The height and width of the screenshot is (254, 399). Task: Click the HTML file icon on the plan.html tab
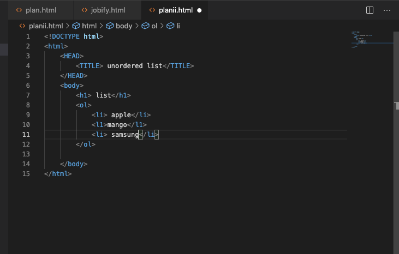pyautogui.click(x=18, y=10)
